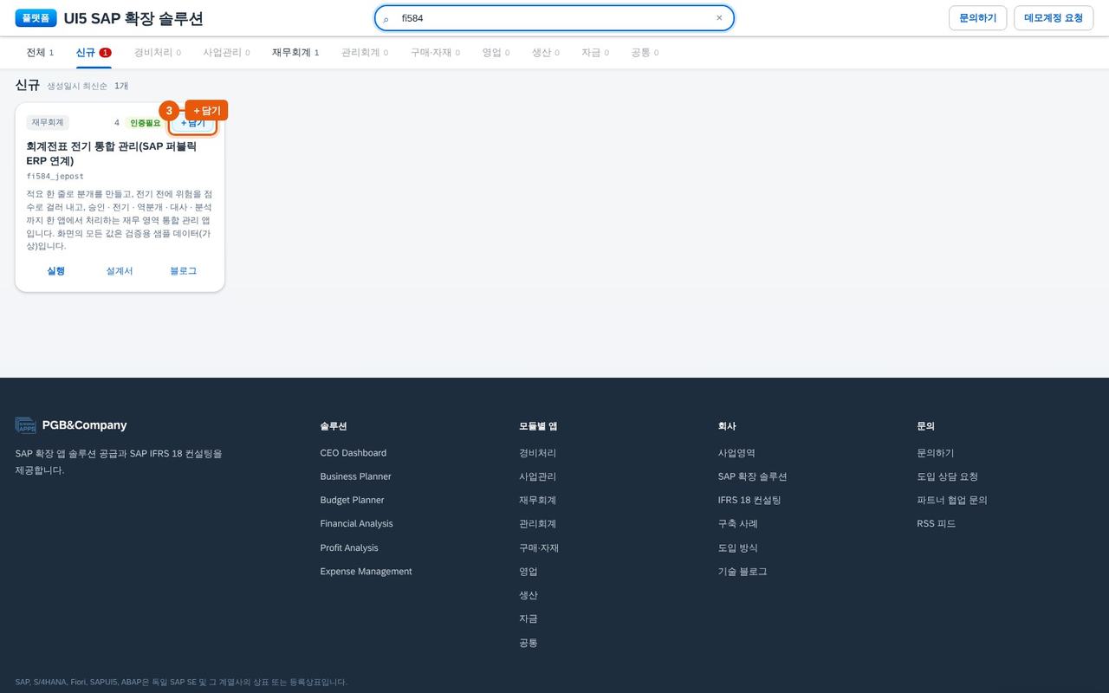Go to the 영업 tab in the tab bar

coord(496,53)
